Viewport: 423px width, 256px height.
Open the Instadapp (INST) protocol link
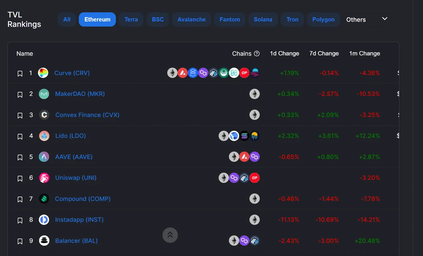point(79,220)
